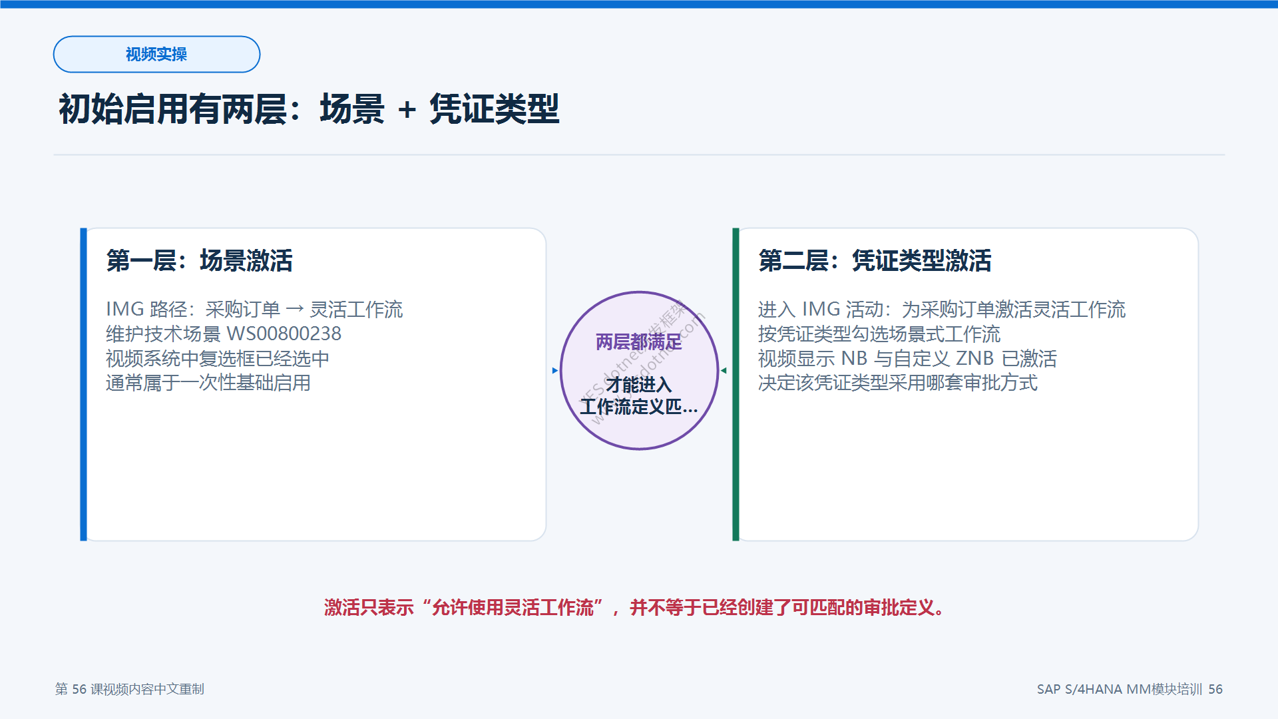Click line 视频系统中复选框已经选中
Screen dimensions: 1278x719
[218, 358]
